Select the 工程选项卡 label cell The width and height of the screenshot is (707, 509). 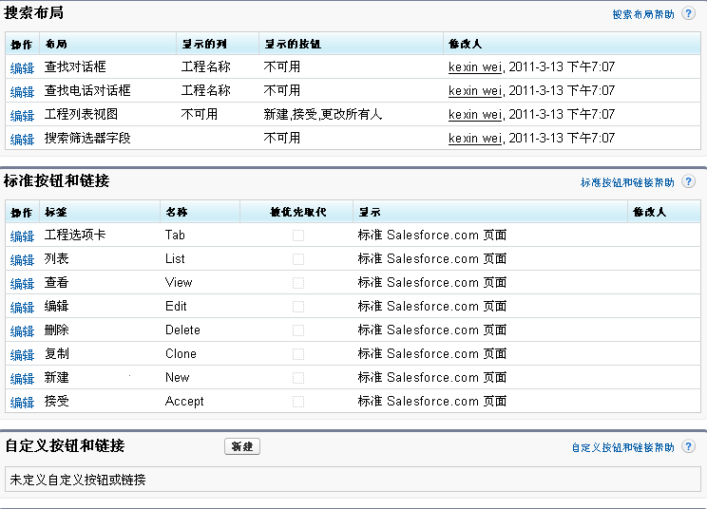[x=75, y=235]
